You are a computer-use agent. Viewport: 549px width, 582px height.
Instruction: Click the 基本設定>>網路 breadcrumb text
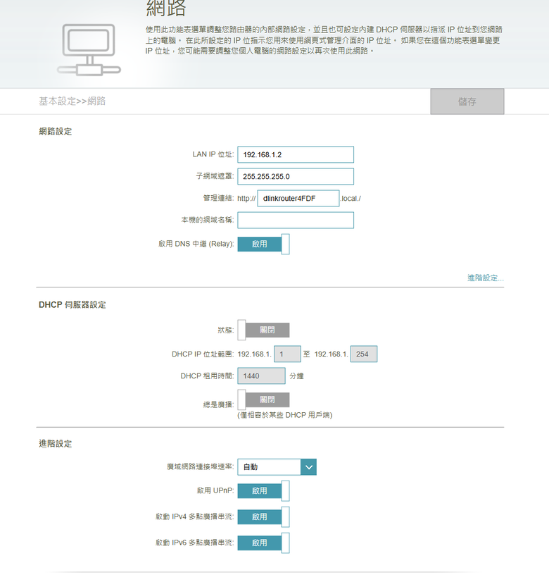72,101
